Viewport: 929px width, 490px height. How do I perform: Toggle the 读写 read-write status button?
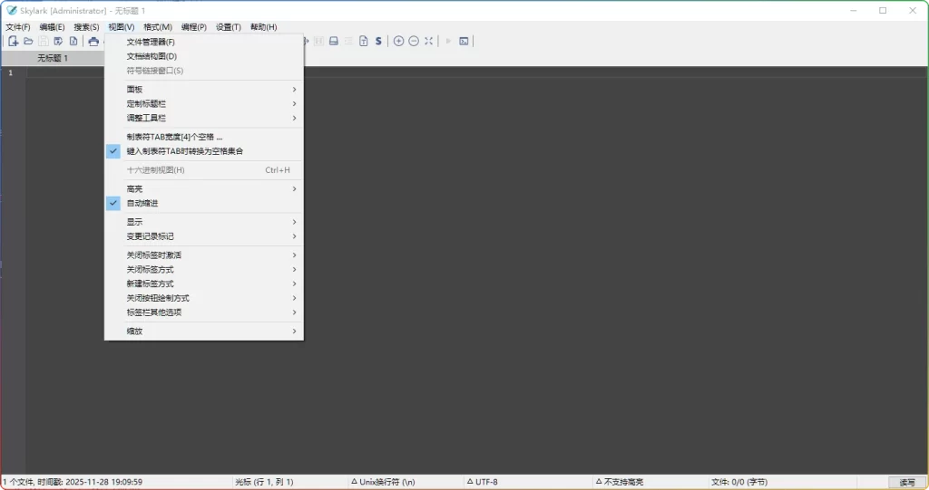click(x=907, y=482)
